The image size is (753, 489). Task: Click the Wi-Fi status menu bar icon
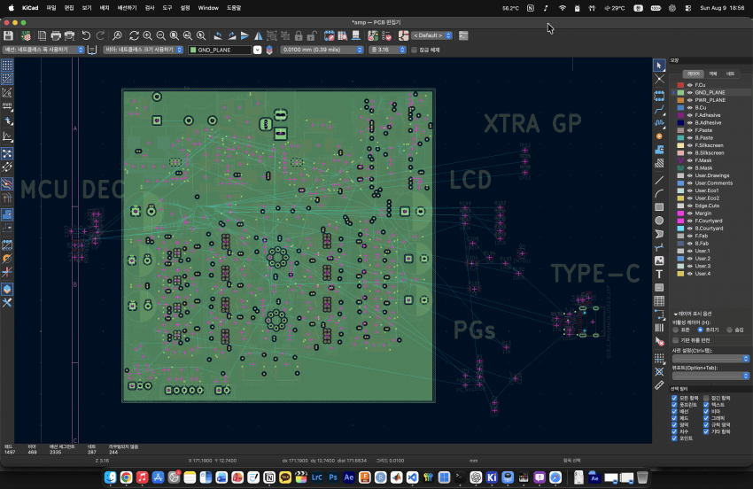[x=562, y=8]
